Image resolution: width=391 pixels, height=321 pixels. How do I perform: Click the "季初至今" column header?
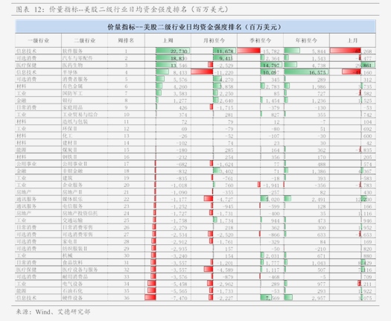(260, 40)
